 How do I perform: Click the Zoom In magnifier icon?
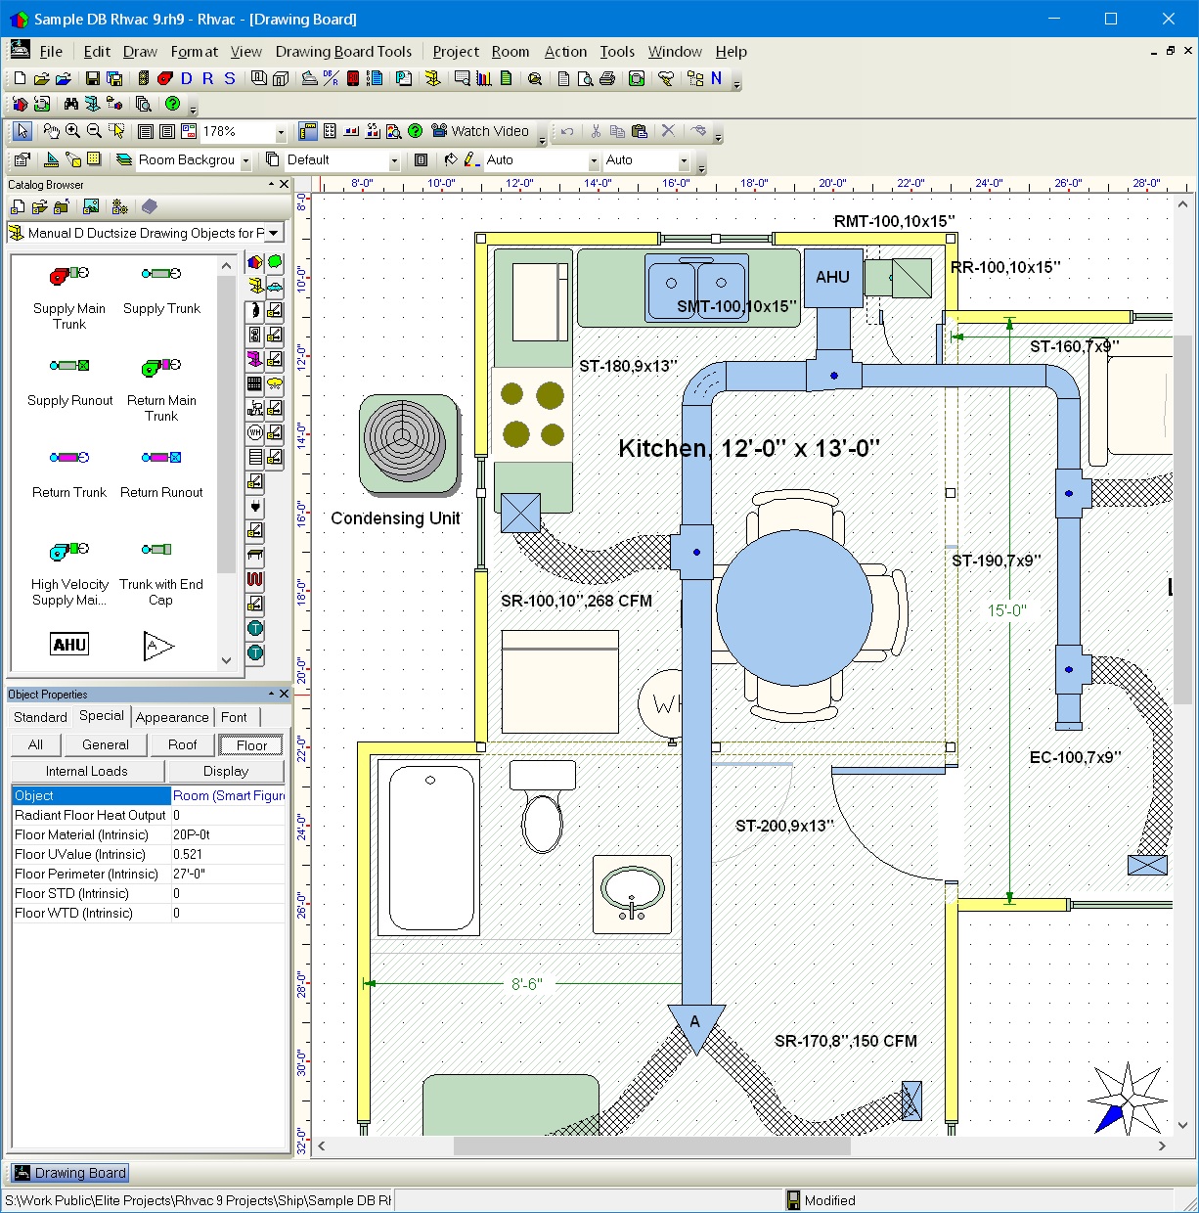click(x=73, y=131)
